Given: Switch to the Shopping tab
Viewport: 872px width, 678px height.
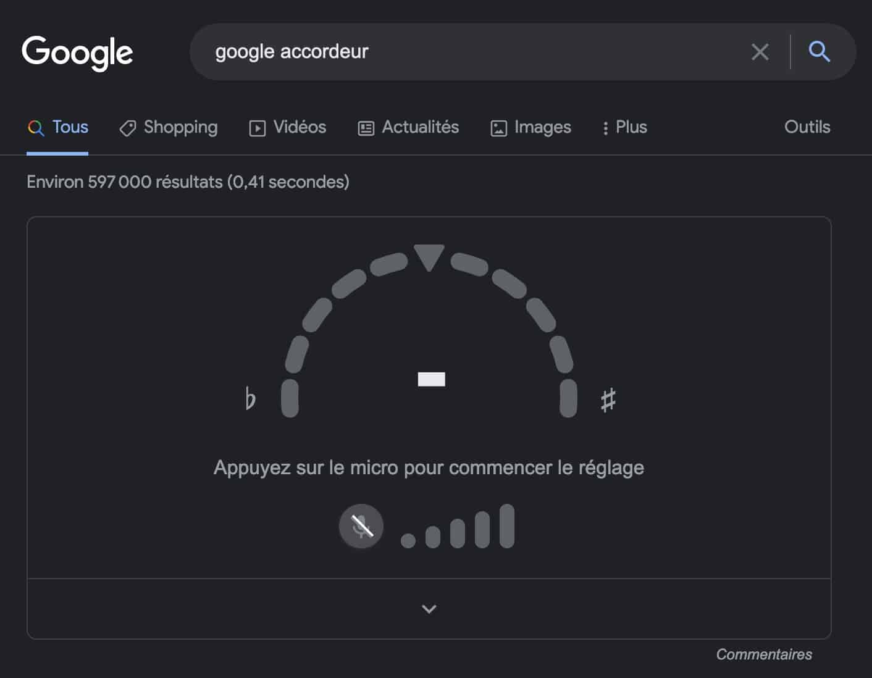Looking at the screenshot, I should pyautogui.click(x=169, y=127).
